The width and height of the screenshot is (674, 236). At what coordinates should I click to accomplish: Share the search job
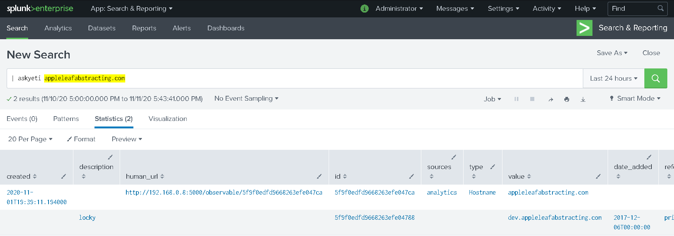[x=551, y=99]
